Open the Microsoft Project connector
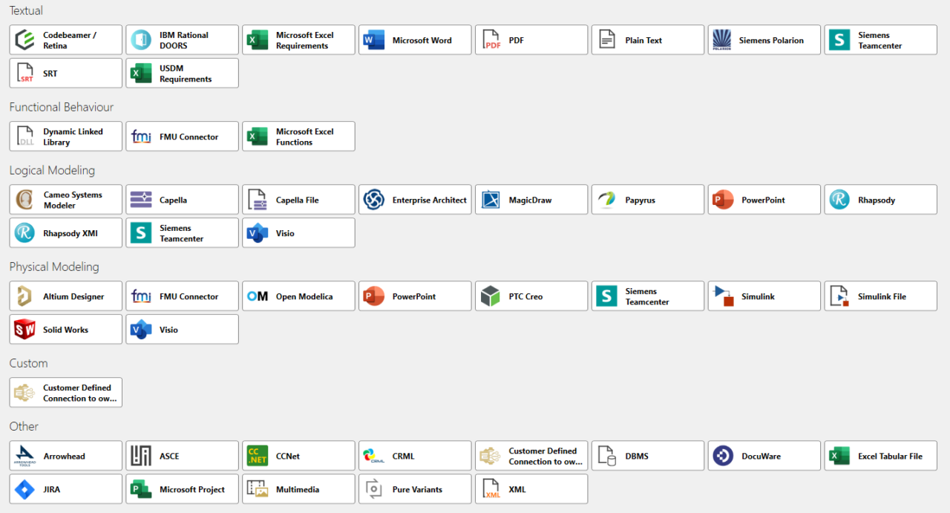 182,489
